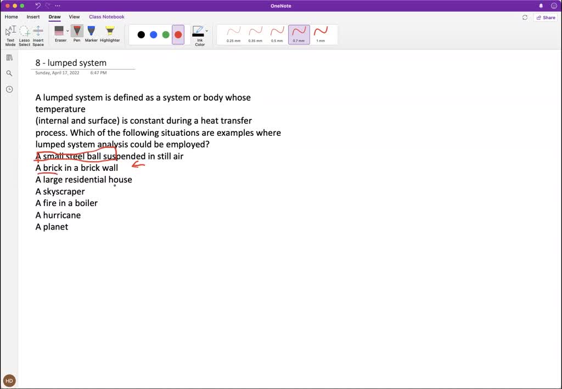The height and width of the screenshot is (389, 562).
Task: Select the 0.25 mm pen thickness
Action: click(x=233, y=33)
